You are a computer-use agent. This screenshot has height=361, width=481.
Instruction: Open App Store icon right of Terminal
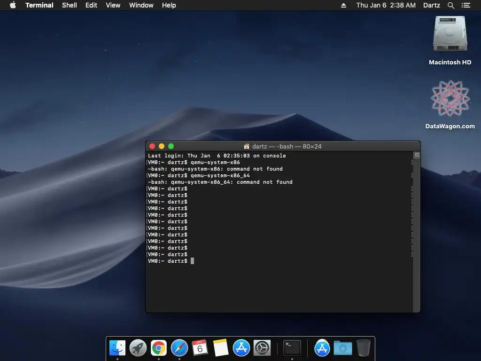(322, 348)
